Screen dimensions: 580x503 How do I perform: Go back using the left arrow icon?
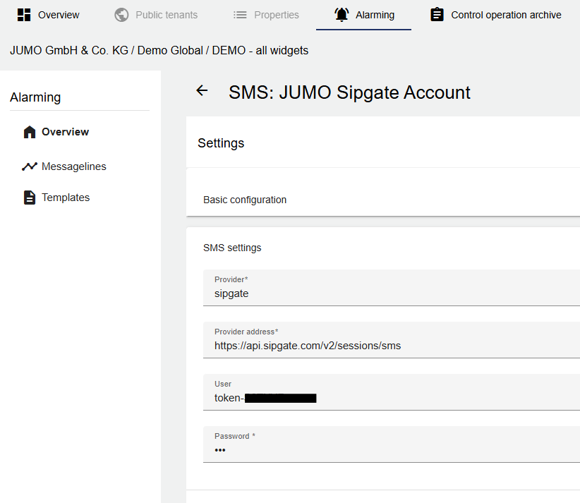pyautogui.click(x=202, y=90)
